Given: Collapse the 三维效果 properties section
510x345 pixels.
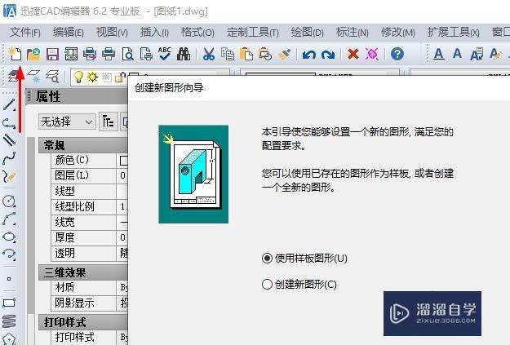Looking at the screenshot, I should coord(83,272).
